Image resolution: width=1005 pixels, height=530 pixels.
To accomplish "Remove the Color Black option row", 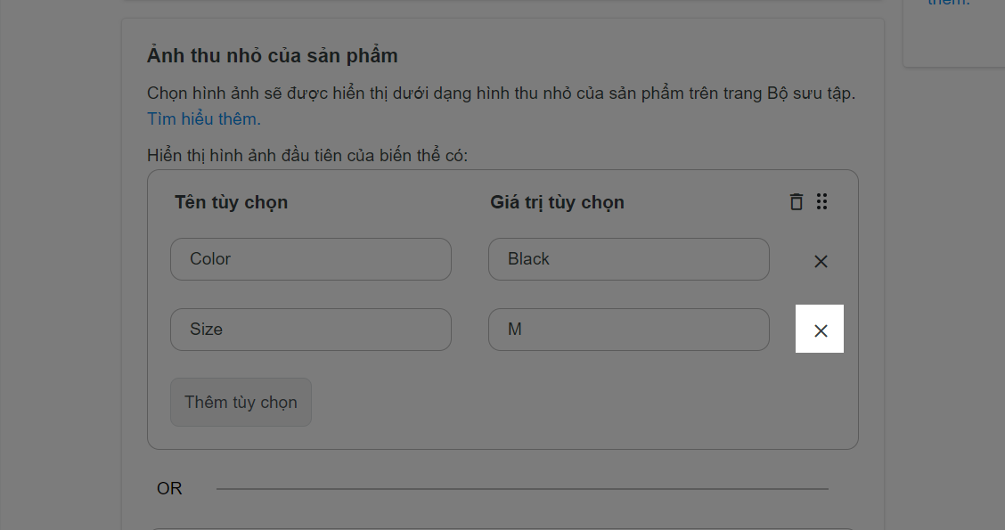I will (x=821, y=262).
